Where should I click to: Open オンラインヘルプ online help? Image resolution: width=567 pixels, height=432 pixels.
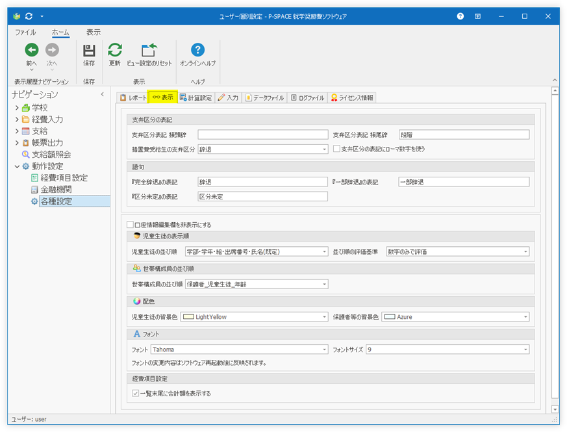click(198, 55)
